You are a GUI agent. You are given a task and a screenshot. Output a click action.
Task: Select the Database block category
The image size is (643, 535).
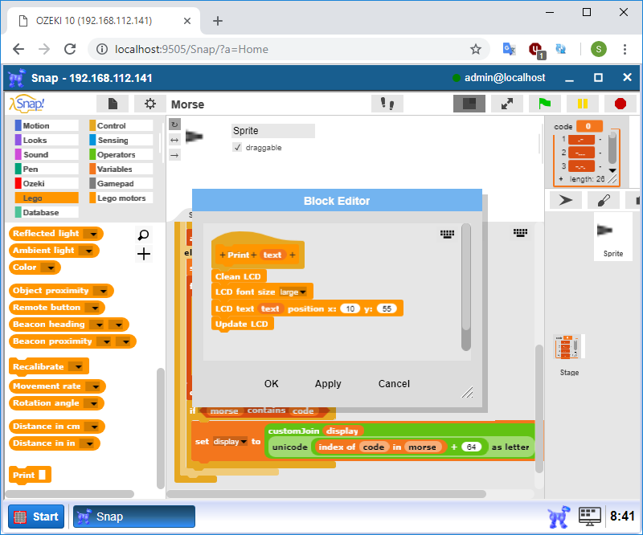47,212
